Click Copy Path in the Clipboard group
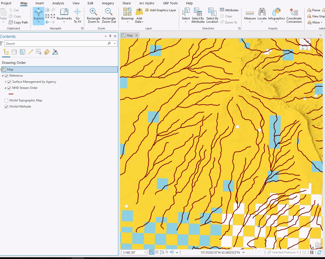 click(x=18, y=22)
